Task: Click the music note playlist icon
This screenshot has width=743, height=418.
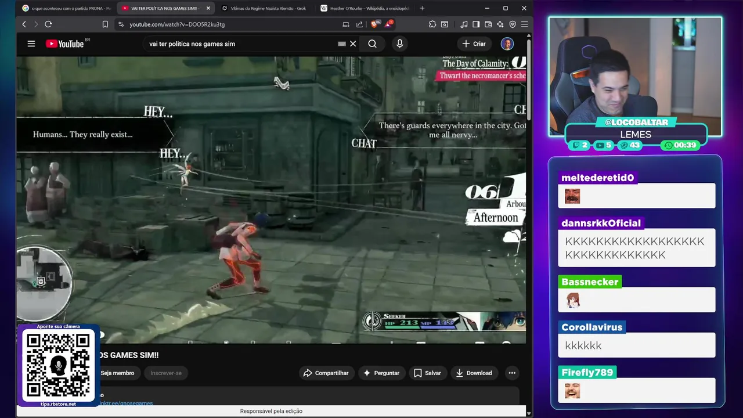Action: pos(464,24)
